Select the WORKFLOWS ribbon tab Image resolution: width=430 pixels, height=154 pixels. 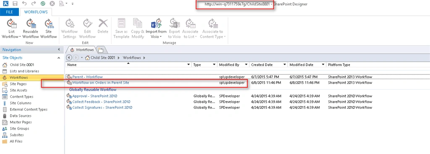click(x=36, y=12)
